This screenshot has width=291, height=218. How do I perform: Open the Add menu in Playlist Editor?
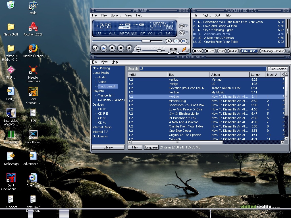coord(198,51)
